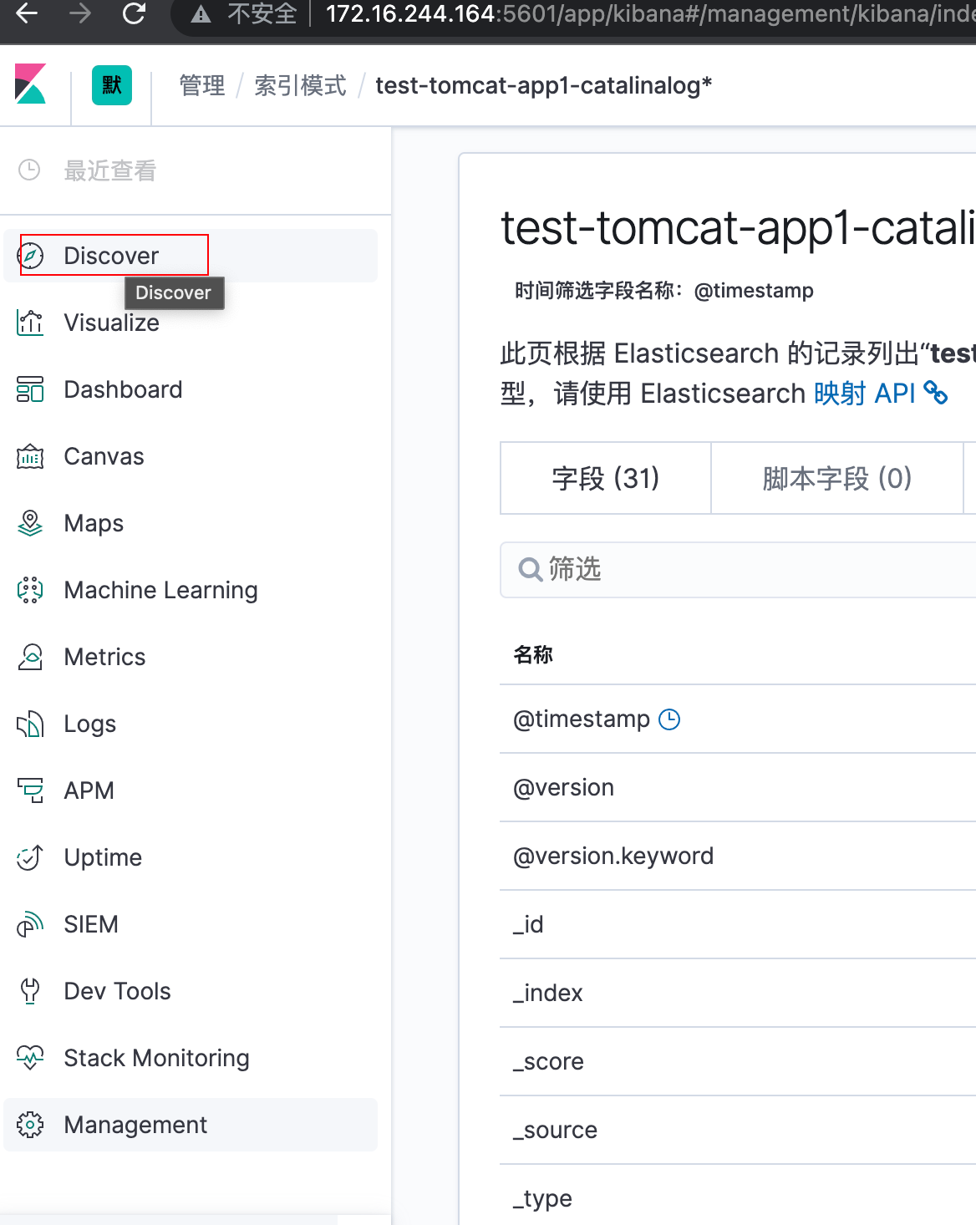Open the SIEM label
This screenshot has width=976, height=1225.
tap(92, 924)
